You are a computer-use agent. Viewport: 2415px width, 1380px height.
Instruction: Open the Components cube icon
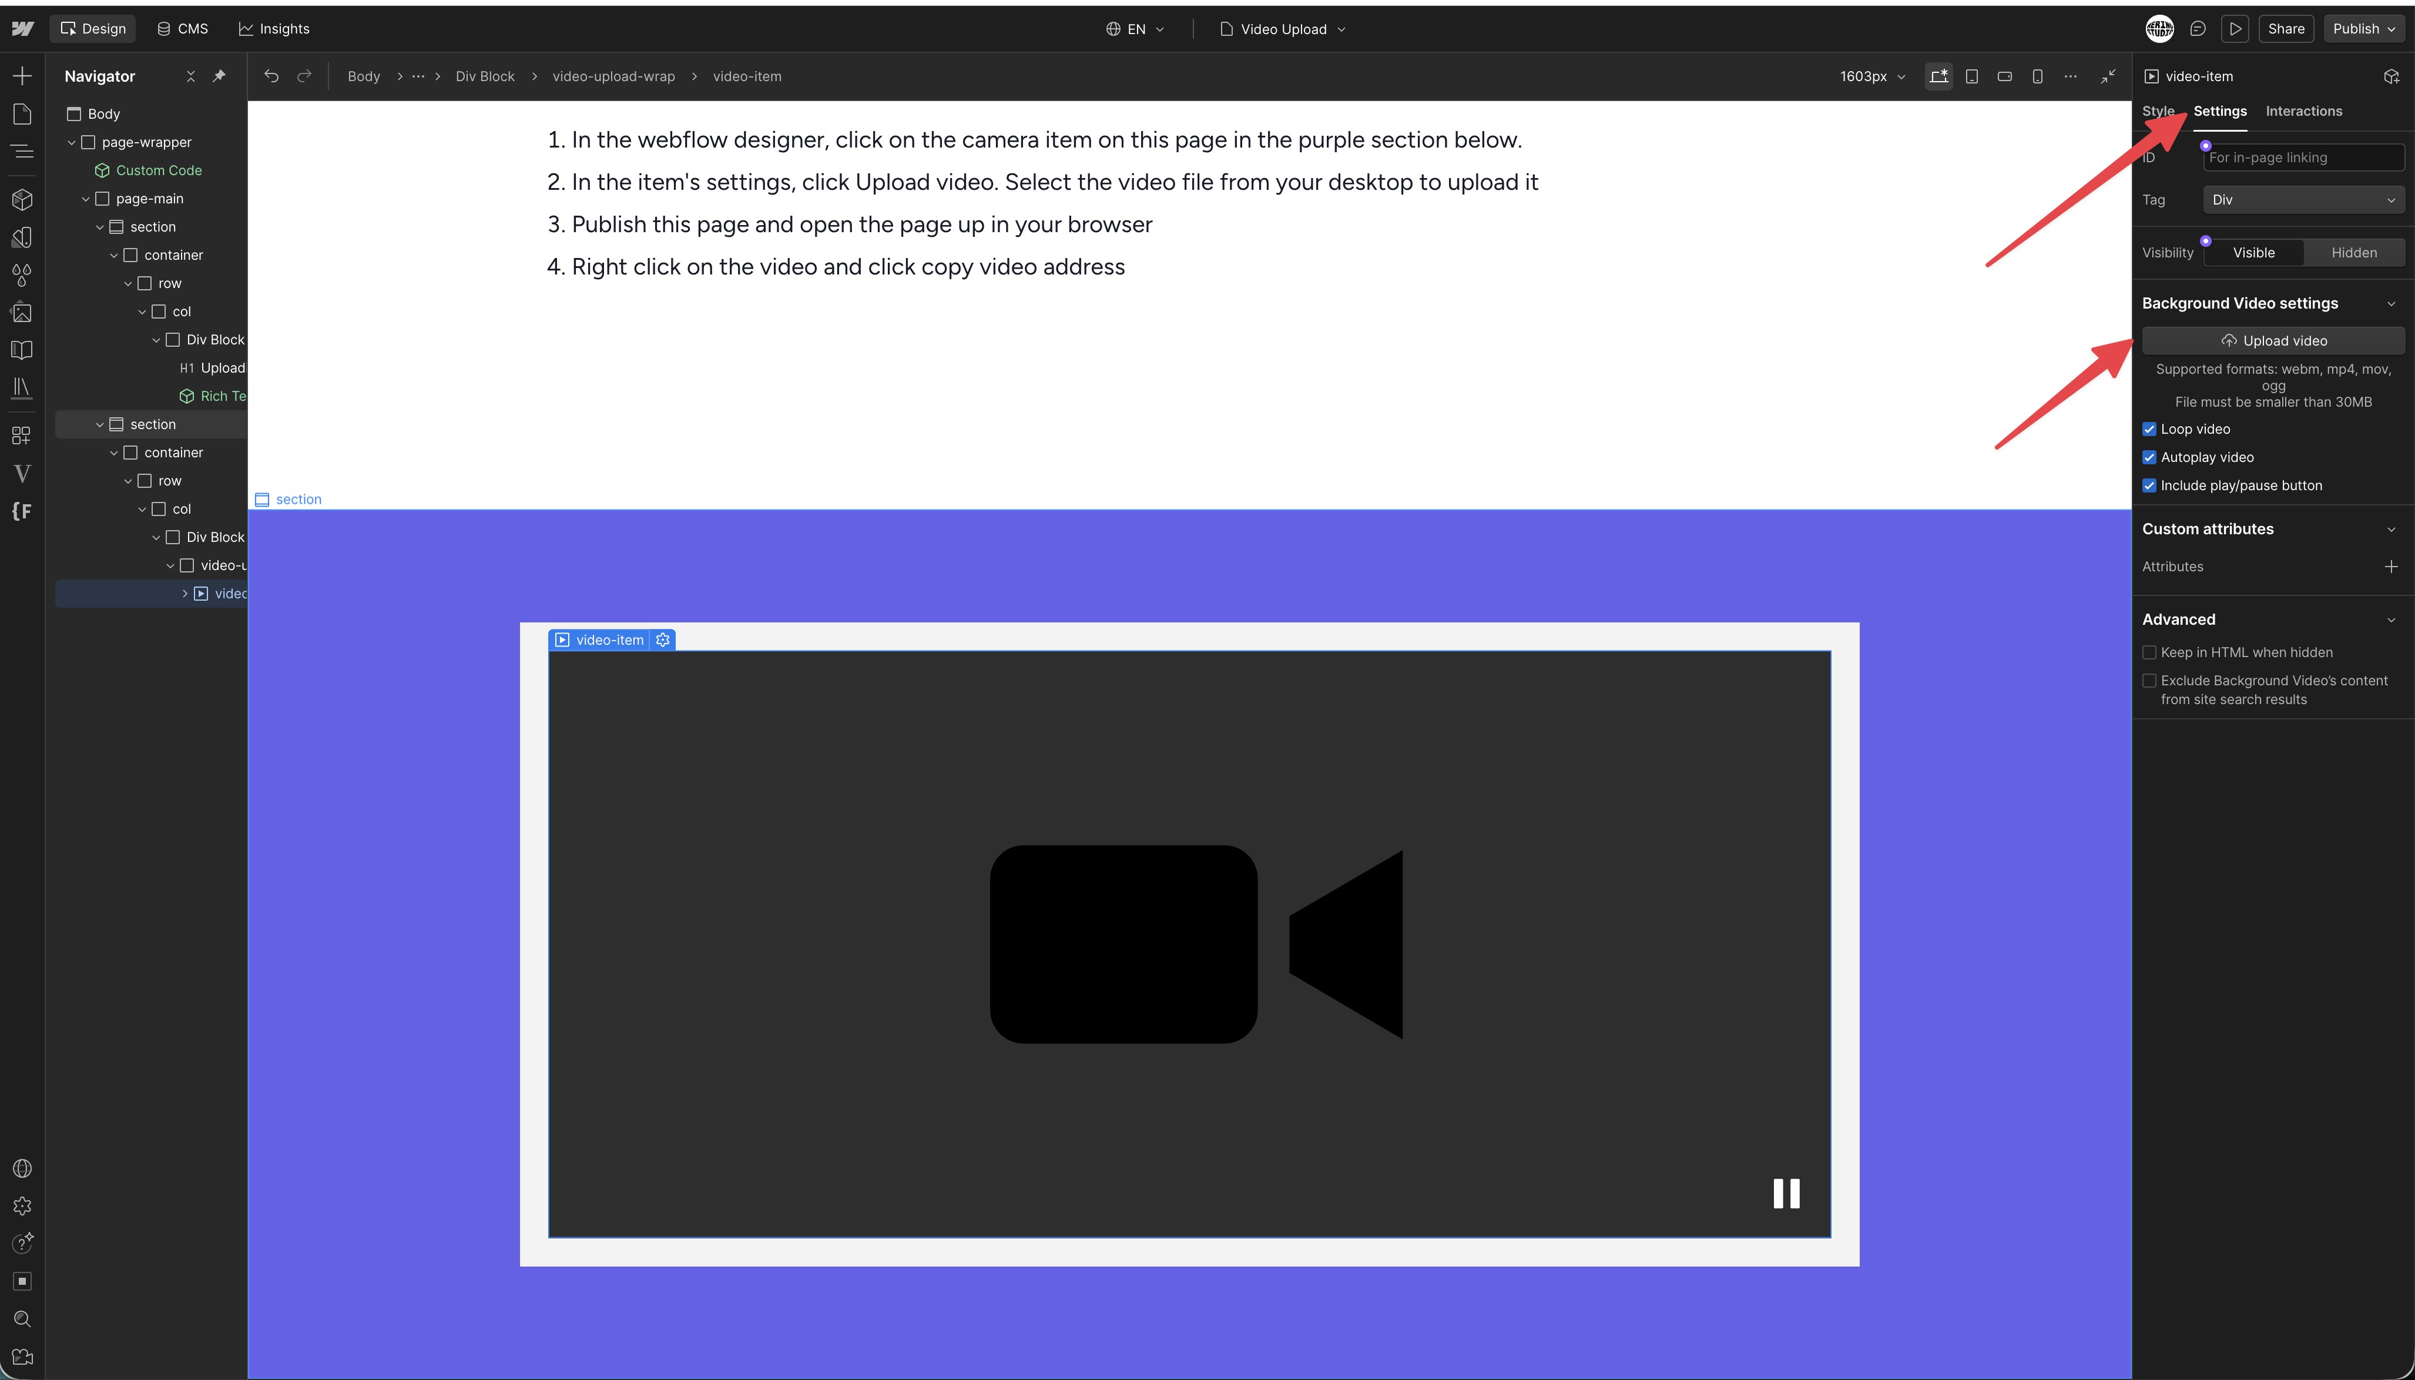(x=22, y=199)
